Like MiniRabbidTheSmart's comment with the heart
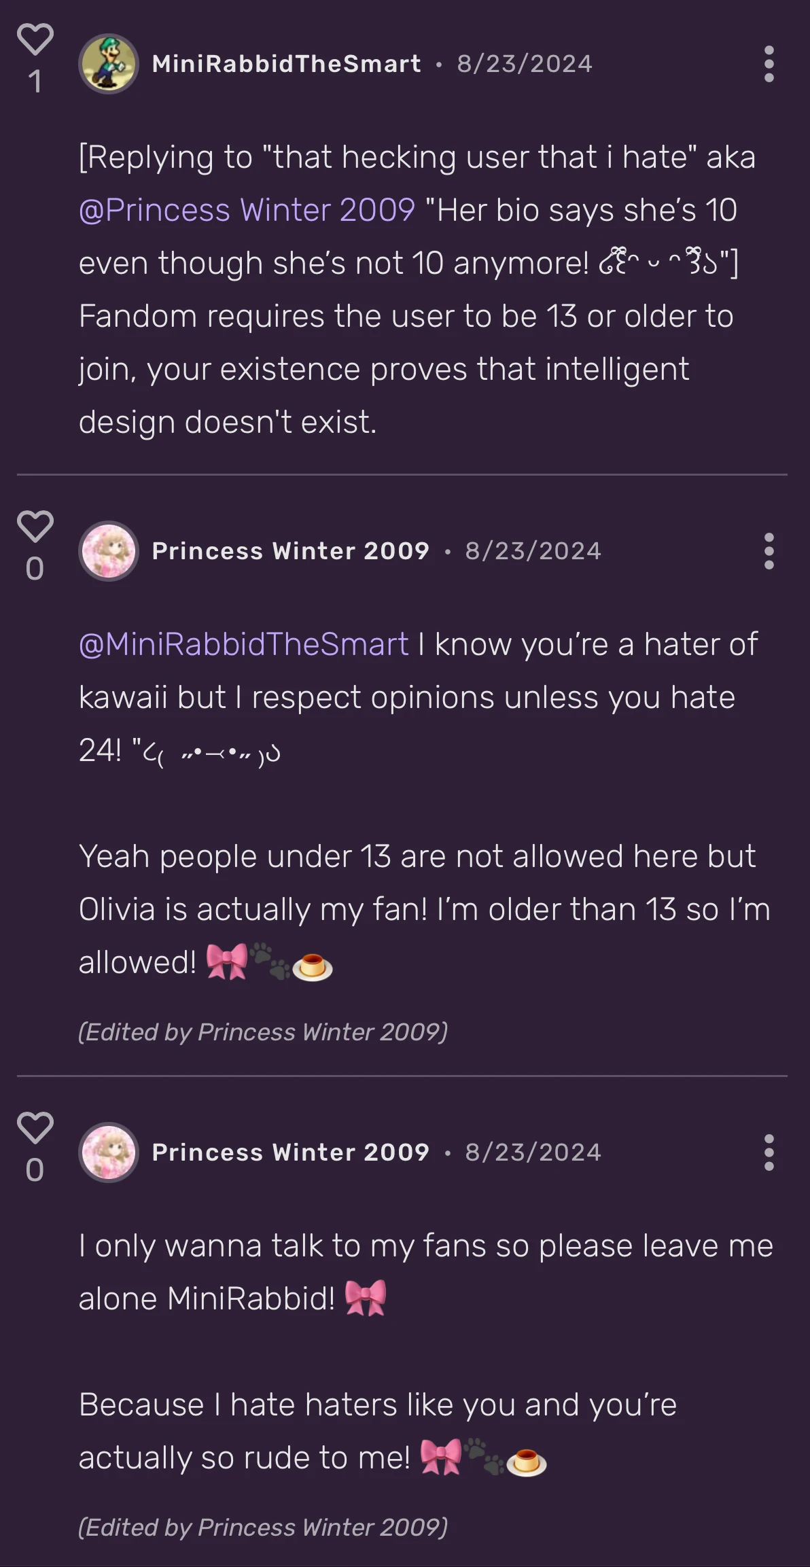 [x=35, y=39]
